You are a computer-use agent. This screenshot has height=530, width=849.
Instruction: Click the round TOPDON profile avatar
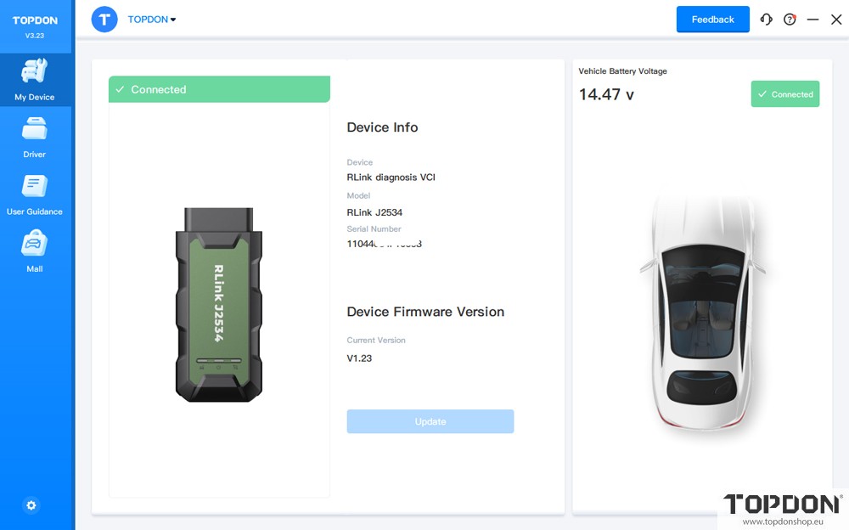point(104,20)
